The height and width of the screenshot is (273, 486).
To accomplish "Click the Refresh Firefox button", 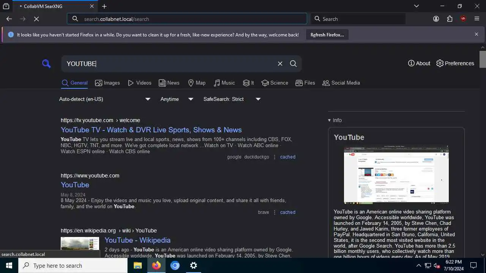I will pyautogui.click(x=327, y=35).
